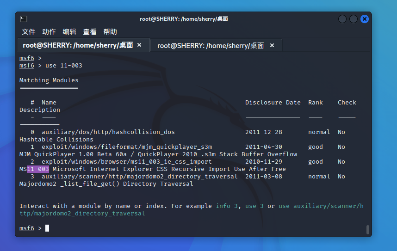Screen dimensions: 397x251
Task: Open the 查看 menu
Action: click(90, 32)
